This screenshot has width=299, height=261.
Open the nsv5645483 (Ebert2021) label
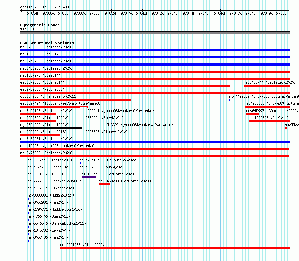[x=49, y=167]
